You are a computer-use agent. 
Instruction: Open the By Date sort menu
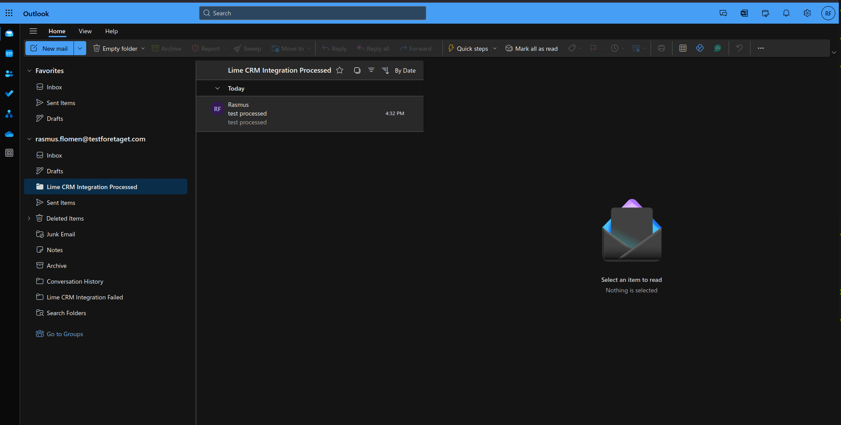(x=405, y=70)
